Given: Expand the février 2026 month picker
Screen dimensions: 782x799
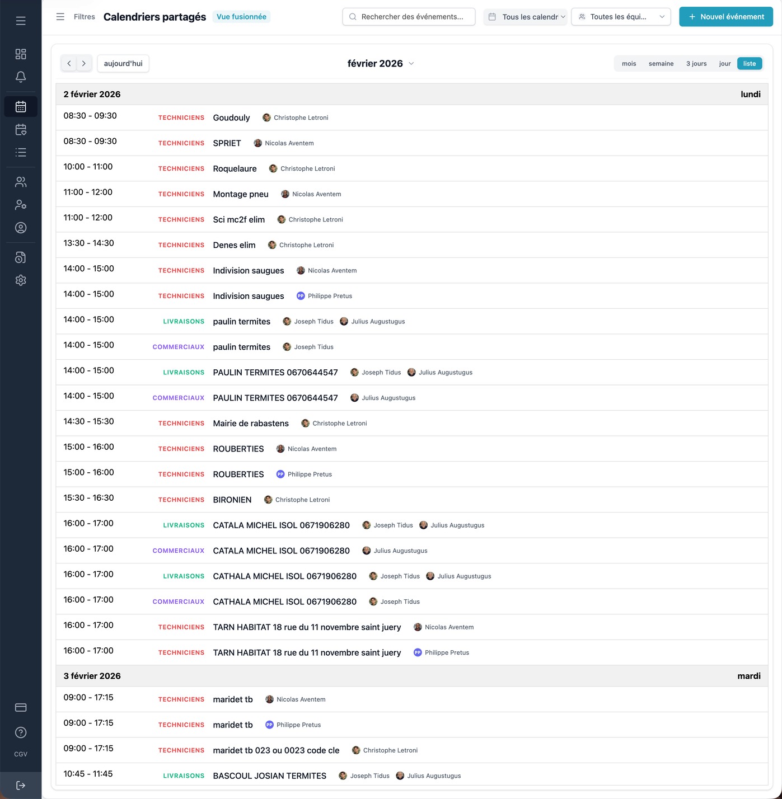Looking at the screenshot, I should coord(381,64).
